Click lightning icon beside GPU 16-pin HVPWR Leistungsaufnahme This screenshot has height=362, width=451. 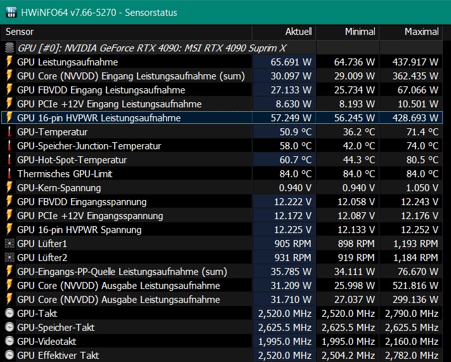click(x=10, y=117)
